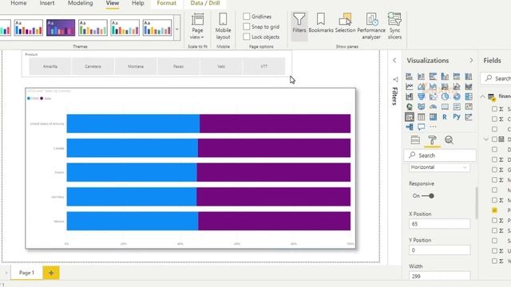
Task: Open the Page view dropdown
Action: point(197,26)
